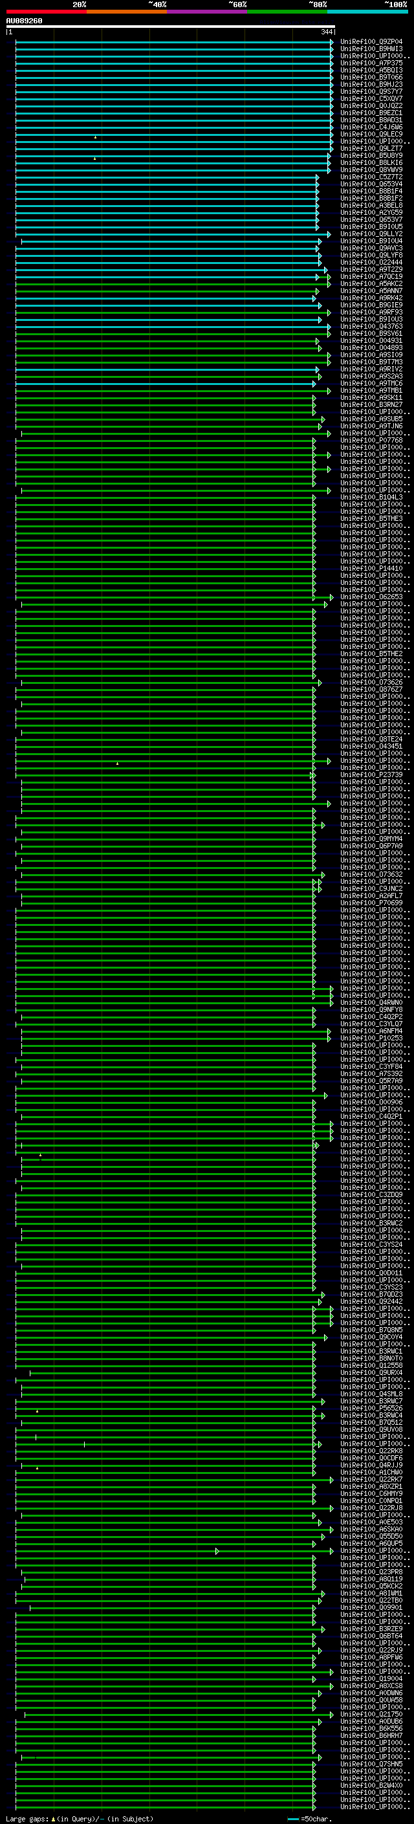This screenshot has width=414, height=1824.
Task: Open hit UniRef100_B9T066
Action: [x=371, y=77]
